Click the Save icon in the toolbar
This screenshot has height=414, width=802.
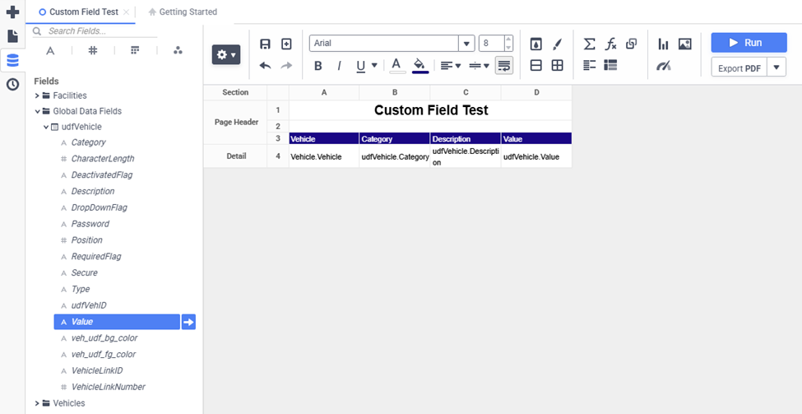tap(265, 44)
